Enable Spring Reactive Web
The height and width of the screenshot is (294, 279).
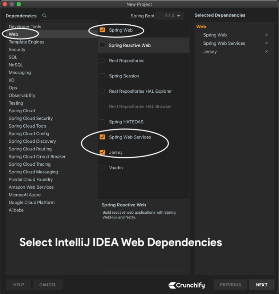point(102,45)
